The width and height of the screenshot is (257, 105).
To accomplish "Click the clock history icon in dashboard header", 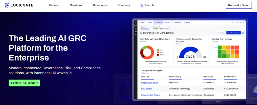I will 238,22.
